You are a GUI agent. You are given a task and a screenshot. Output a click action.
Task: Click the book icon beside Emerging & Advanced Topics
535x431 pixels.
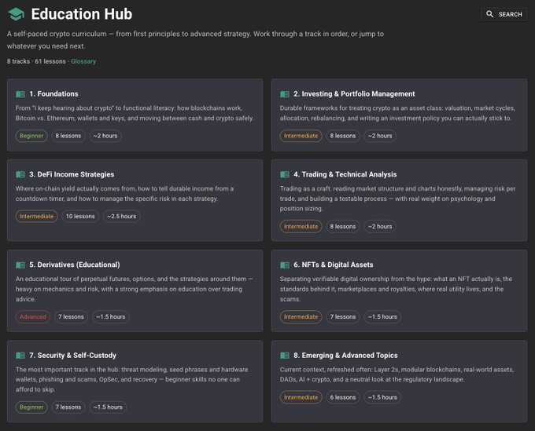(285, 356)
